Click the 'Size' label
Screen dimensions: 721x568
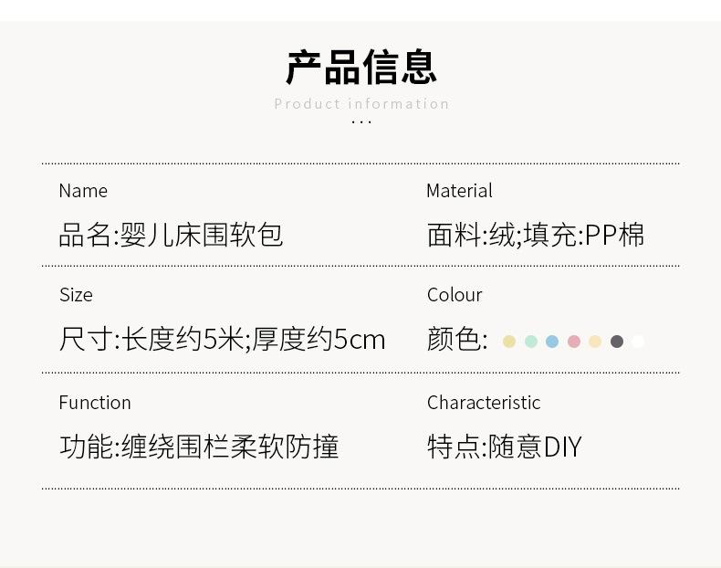pyautogui.click(x=76, y=295)
